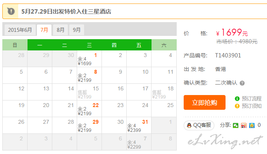Image resolution: width=267 pixels, height=154 pixels.
Task: Share via the Weibo icon
Action: coord(244,126)
